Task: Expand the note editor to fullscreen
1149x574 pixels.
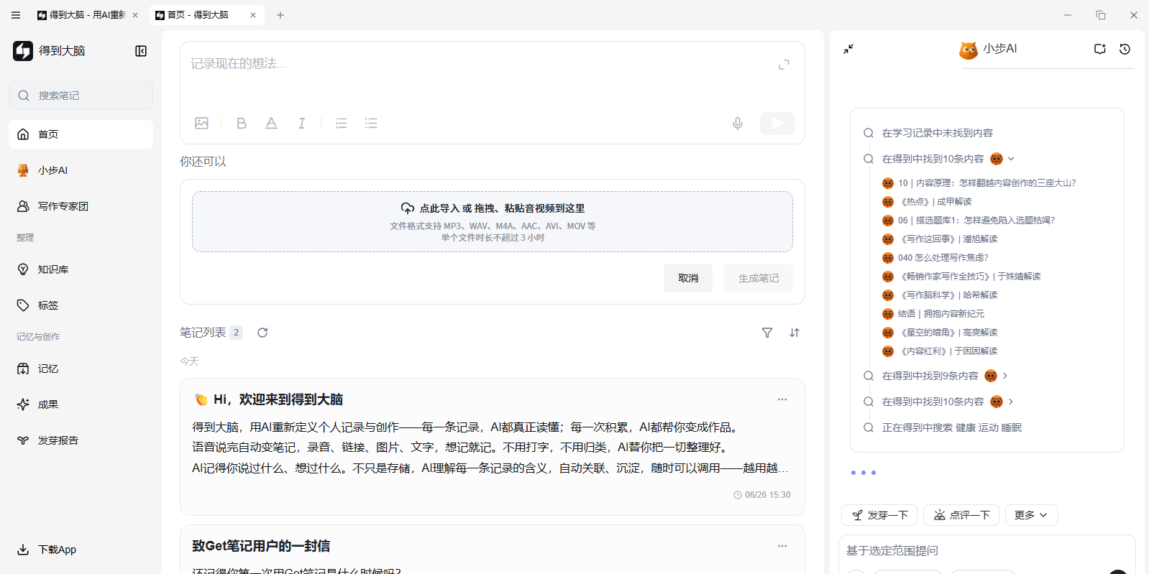Action: pyautogui.click(x=784, y=65)
